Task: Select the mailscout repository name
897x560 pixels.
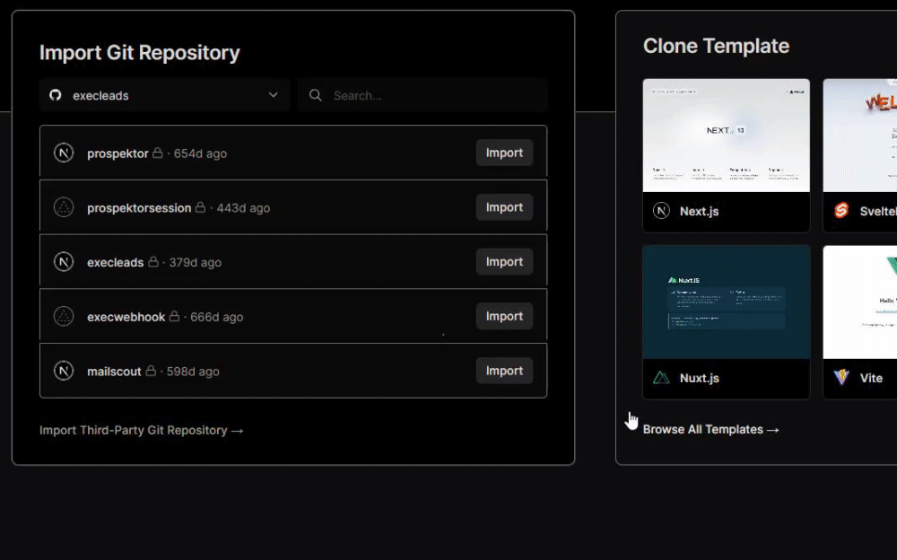Action: [114, 371]
